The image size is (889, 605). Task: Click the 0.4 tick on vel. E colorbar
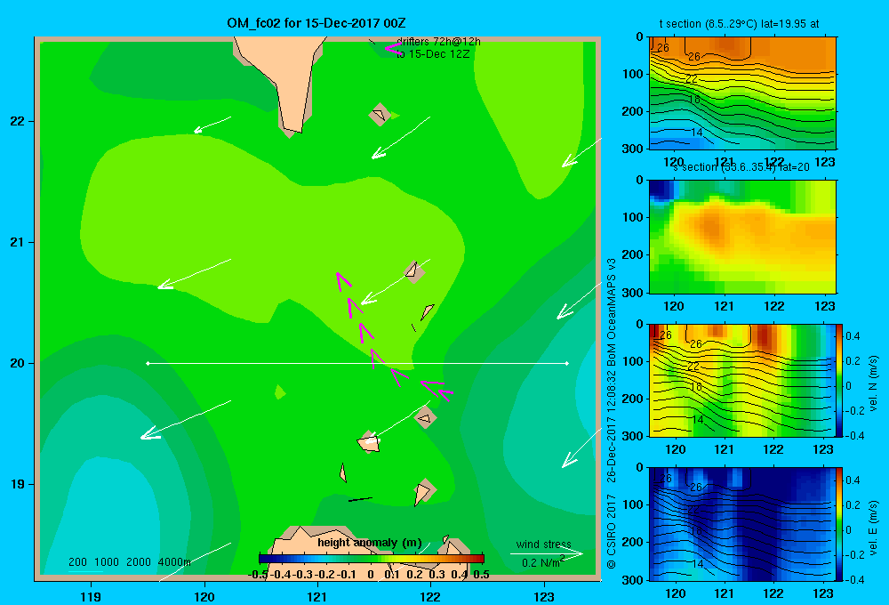[x=853, y=480]
